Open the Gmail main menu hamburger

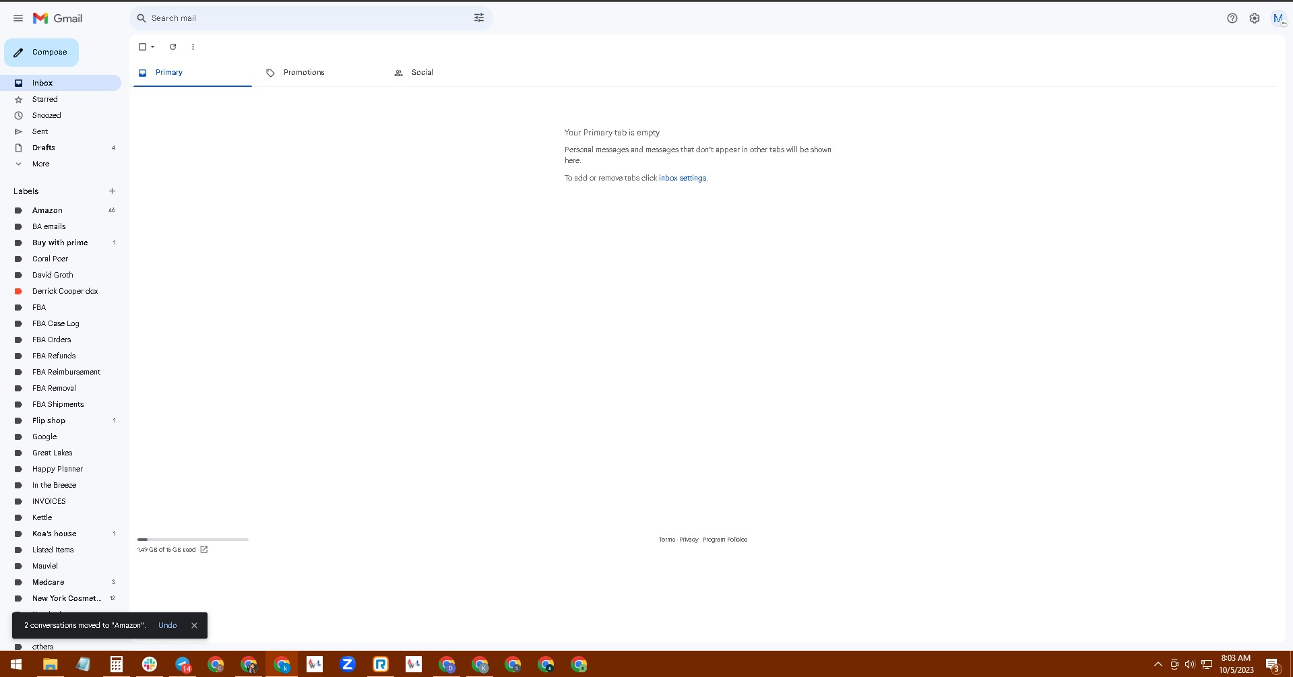[x=18, y=18]
